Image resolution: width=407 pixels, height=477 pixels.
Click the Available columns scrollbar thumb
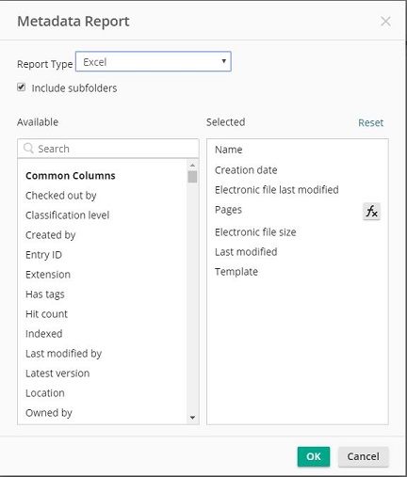tap(192, 177)
